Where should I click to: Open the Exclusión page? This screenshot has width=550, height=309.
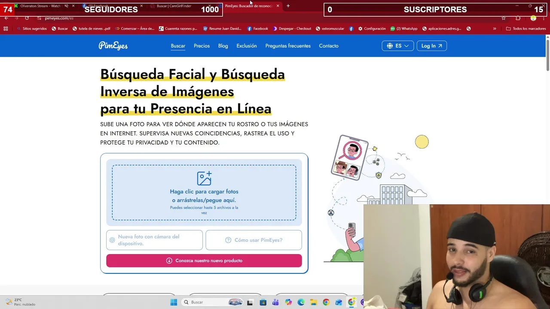[247, 46]
